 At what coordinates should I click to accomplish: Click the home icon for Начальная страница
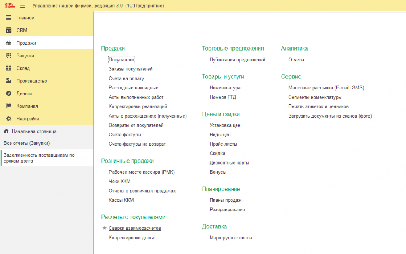click(x=6, y=131)
